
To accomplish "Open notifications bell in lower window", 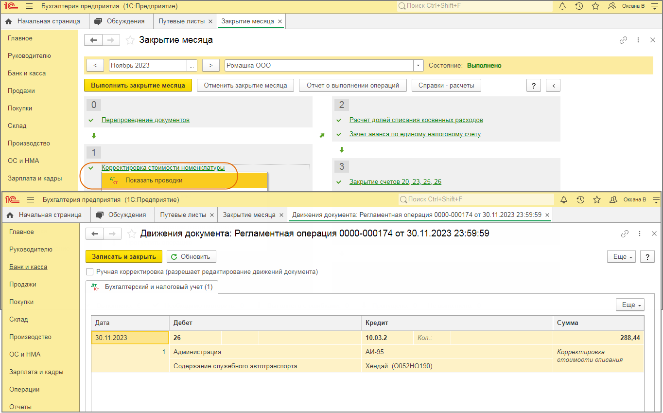I will click(564, 199).
